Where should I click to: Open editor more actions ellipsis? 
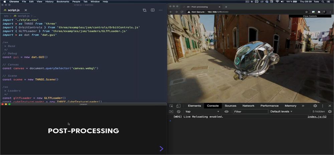[161, 10]
